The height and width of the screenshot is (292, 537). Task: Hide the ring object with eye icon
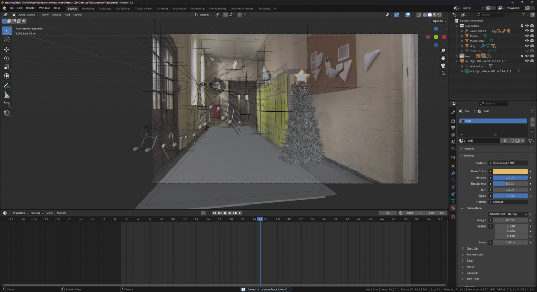pyautogui.click(x=527, y=46)
